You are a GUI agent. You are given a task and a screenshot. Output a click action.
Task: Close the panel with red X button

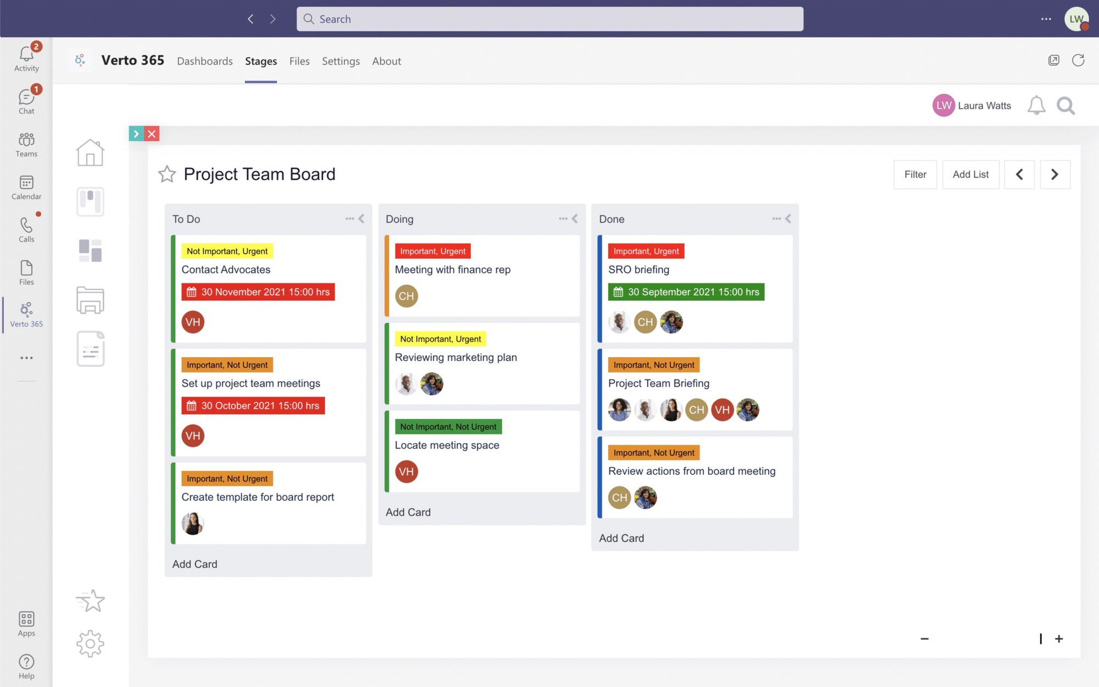pyautogui.click(x=152, y=134)
